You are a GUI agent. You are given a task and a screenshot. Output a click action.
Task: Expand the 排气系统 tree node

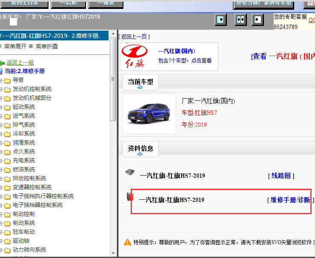[1, 125]
